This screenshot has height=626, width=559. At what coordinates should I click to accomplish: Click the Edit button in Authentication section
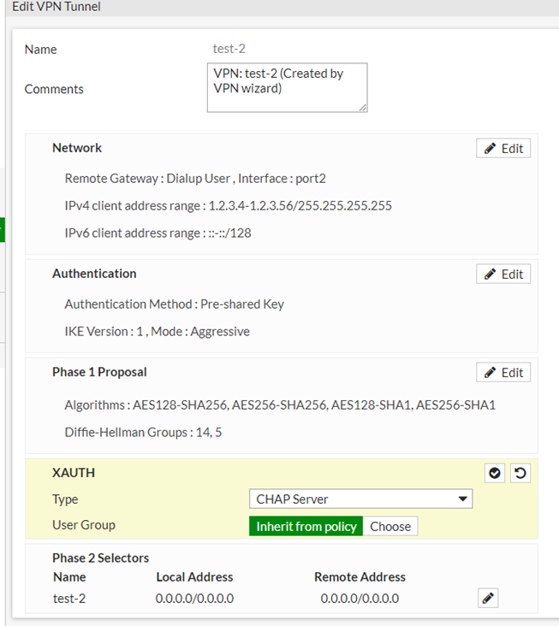pyautogui.click(x=503, y=274)
